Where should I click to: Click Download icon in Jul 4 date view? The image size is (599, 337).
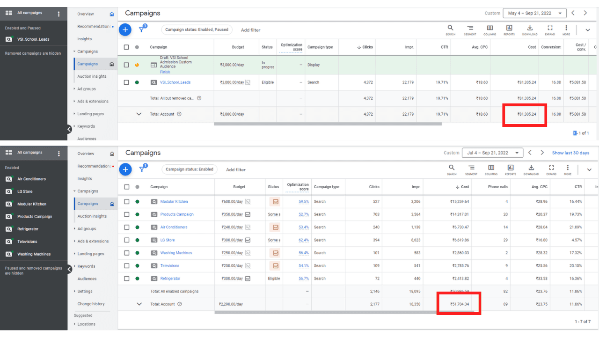pyautogui.click(x=531, y=169)
